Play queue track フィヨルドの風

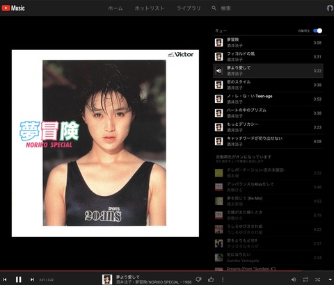pyautogui.click(x=268, y=56)
